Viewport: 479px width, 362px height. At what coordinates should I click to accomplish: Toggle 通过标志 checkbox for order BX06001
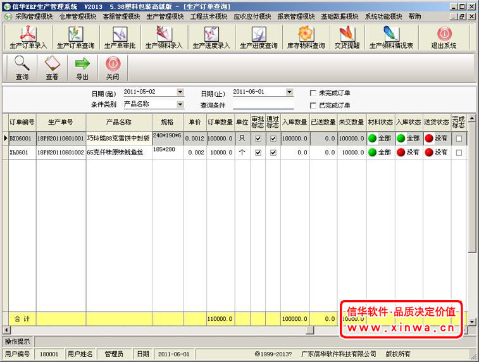(x=273, y=139)
